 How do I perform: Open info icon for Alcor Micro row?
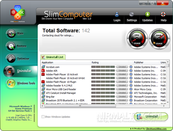pos(131,89)
